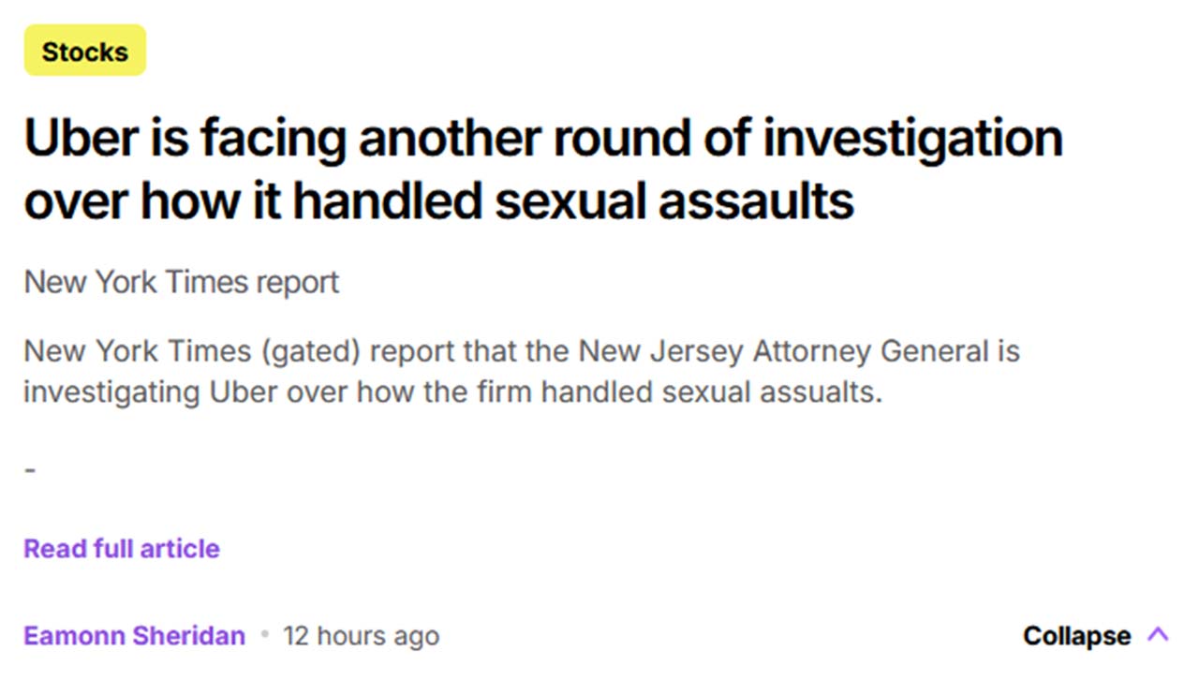Click "over how it handled" in headline
This screenshot has height=680, width=1199.
click(x=253, y=200)
